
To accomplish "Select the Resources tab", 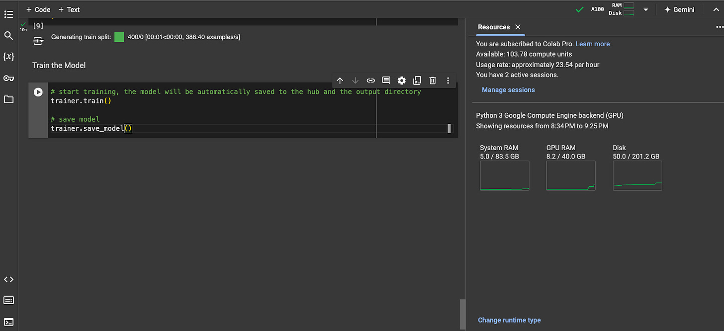I will pos(494,27).
